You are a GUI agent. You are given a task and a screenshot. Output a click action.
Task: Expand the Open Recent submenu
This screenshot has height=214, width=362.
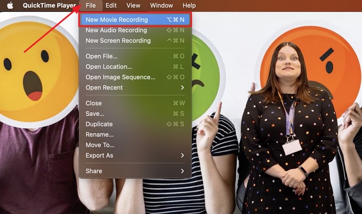point(135,87)
